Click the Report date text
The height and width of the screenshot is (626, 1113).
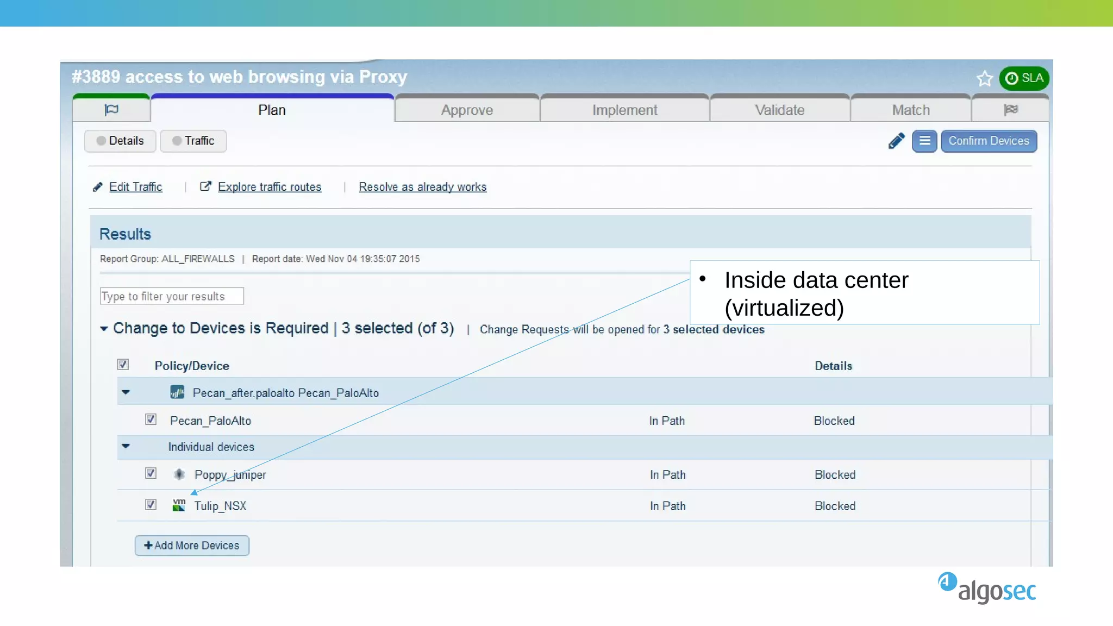336,259
